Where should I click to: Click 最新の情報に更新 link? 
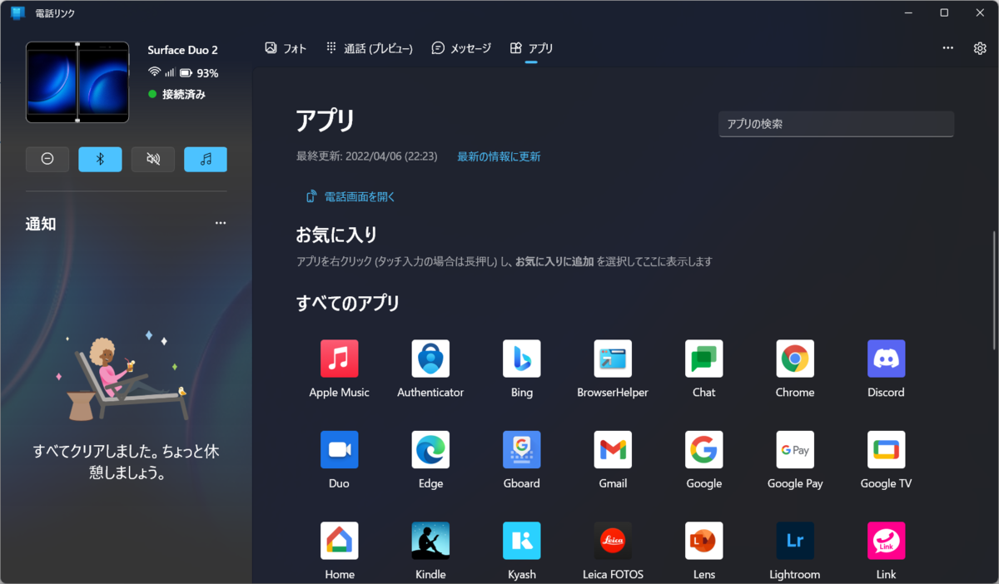[x=499, y=156]
